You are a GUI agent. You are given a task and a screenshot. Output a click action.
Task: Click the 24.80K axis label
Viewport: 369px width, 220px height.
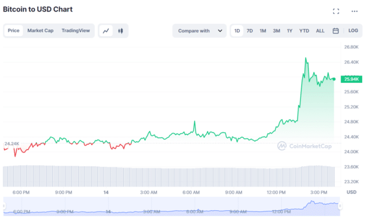351,122
